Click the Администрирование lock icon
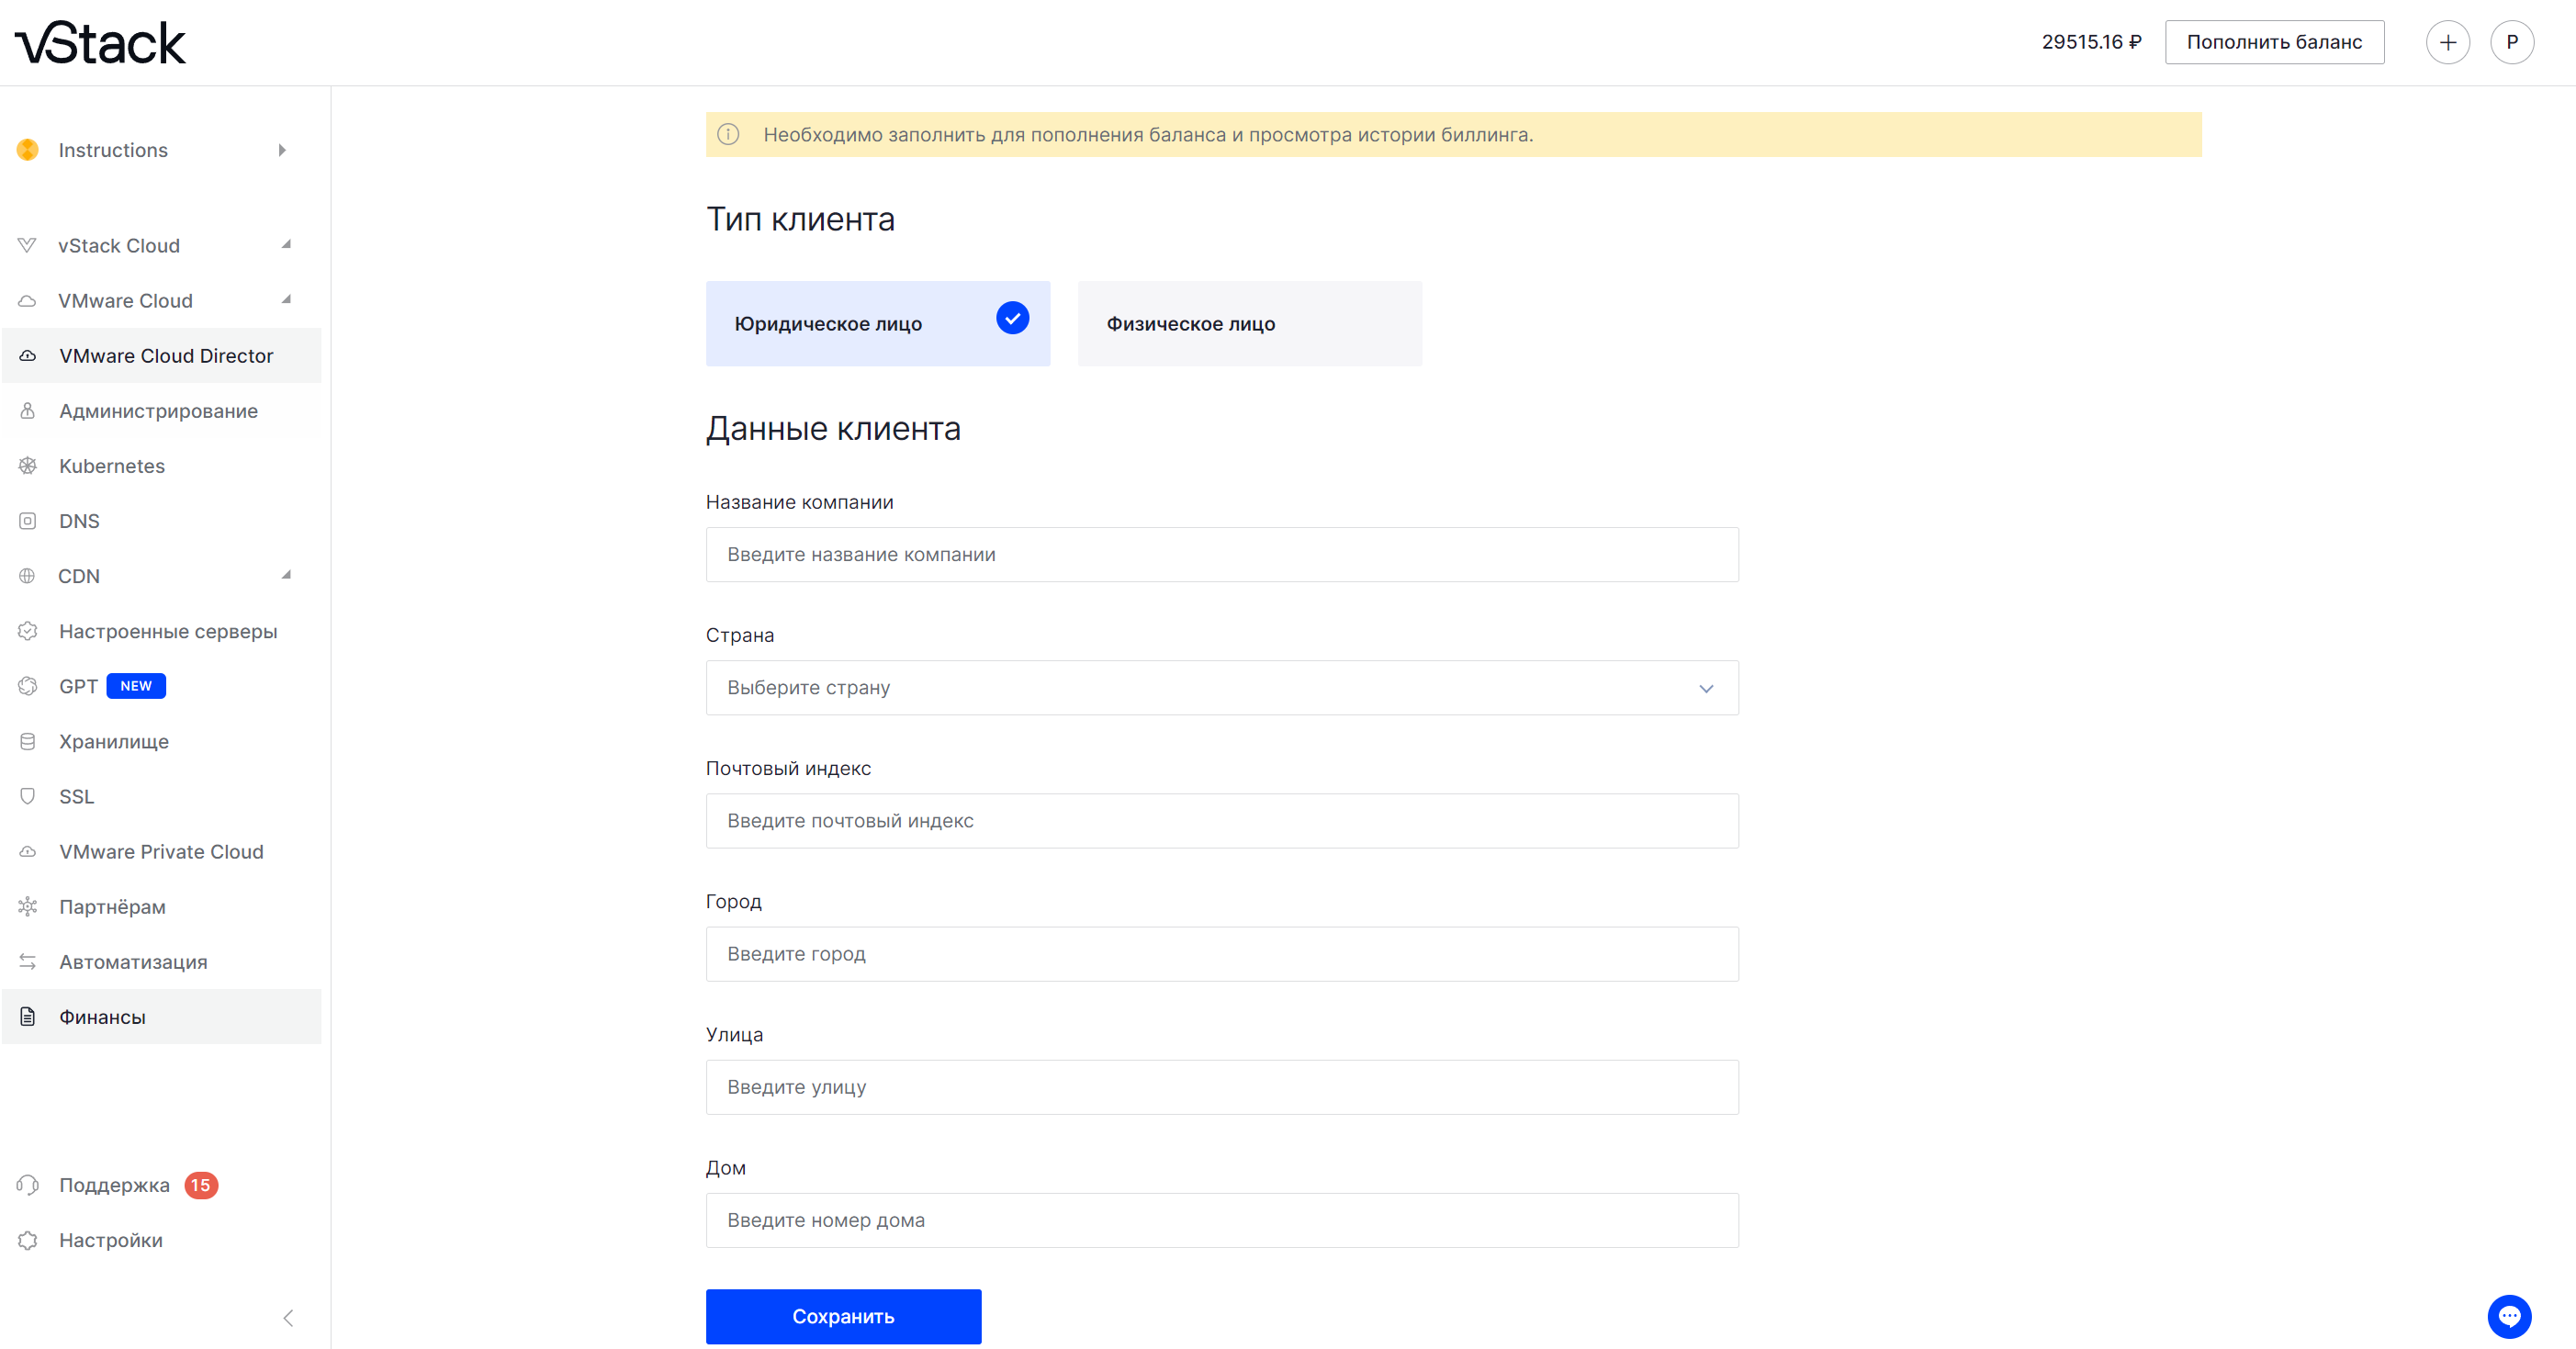This screenshot has width=2576, height=1349. 28,410
